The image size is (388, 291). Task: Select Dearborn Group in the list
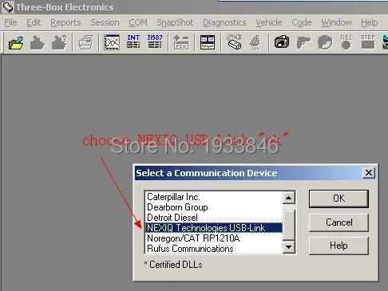(214, 207)
